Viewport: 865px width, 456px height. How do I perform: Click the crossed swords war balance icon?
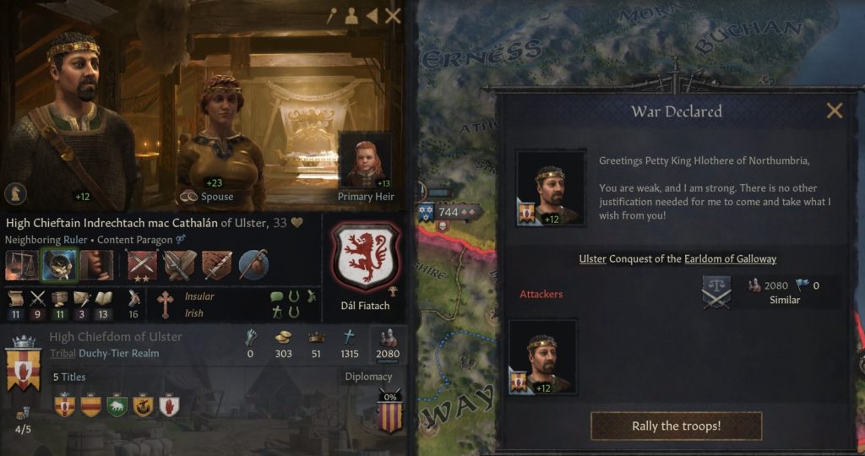point(716,293)
